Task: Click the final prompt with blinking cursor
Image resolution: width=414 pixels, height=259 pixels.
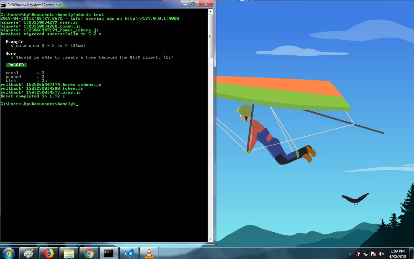Action: tap(39, 104)
